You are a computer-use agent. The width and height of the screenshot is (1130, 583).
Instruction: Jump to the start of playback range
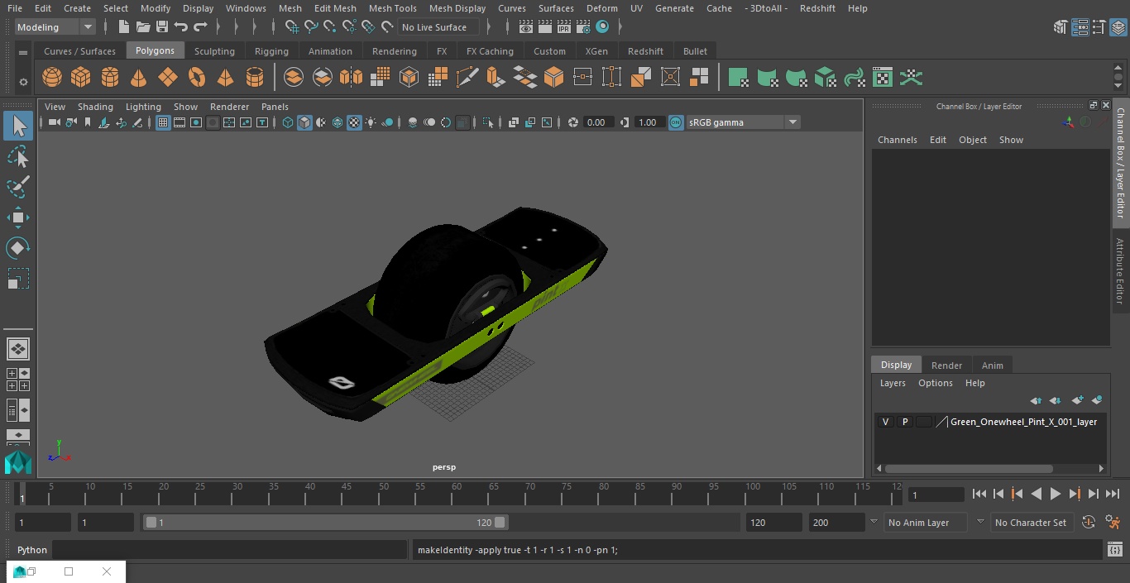click(x=979, y=494)
